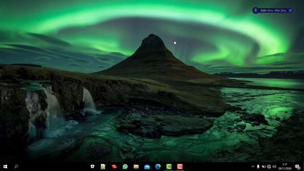Show hidden system tray icons
The width and height of the screenshot is (304, 171).
click(x=253, y=167)
